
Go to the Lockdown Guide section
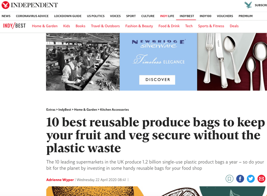[x=68, y=16]
